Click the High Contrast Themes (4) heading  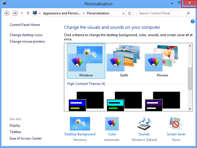coord(86,84)
